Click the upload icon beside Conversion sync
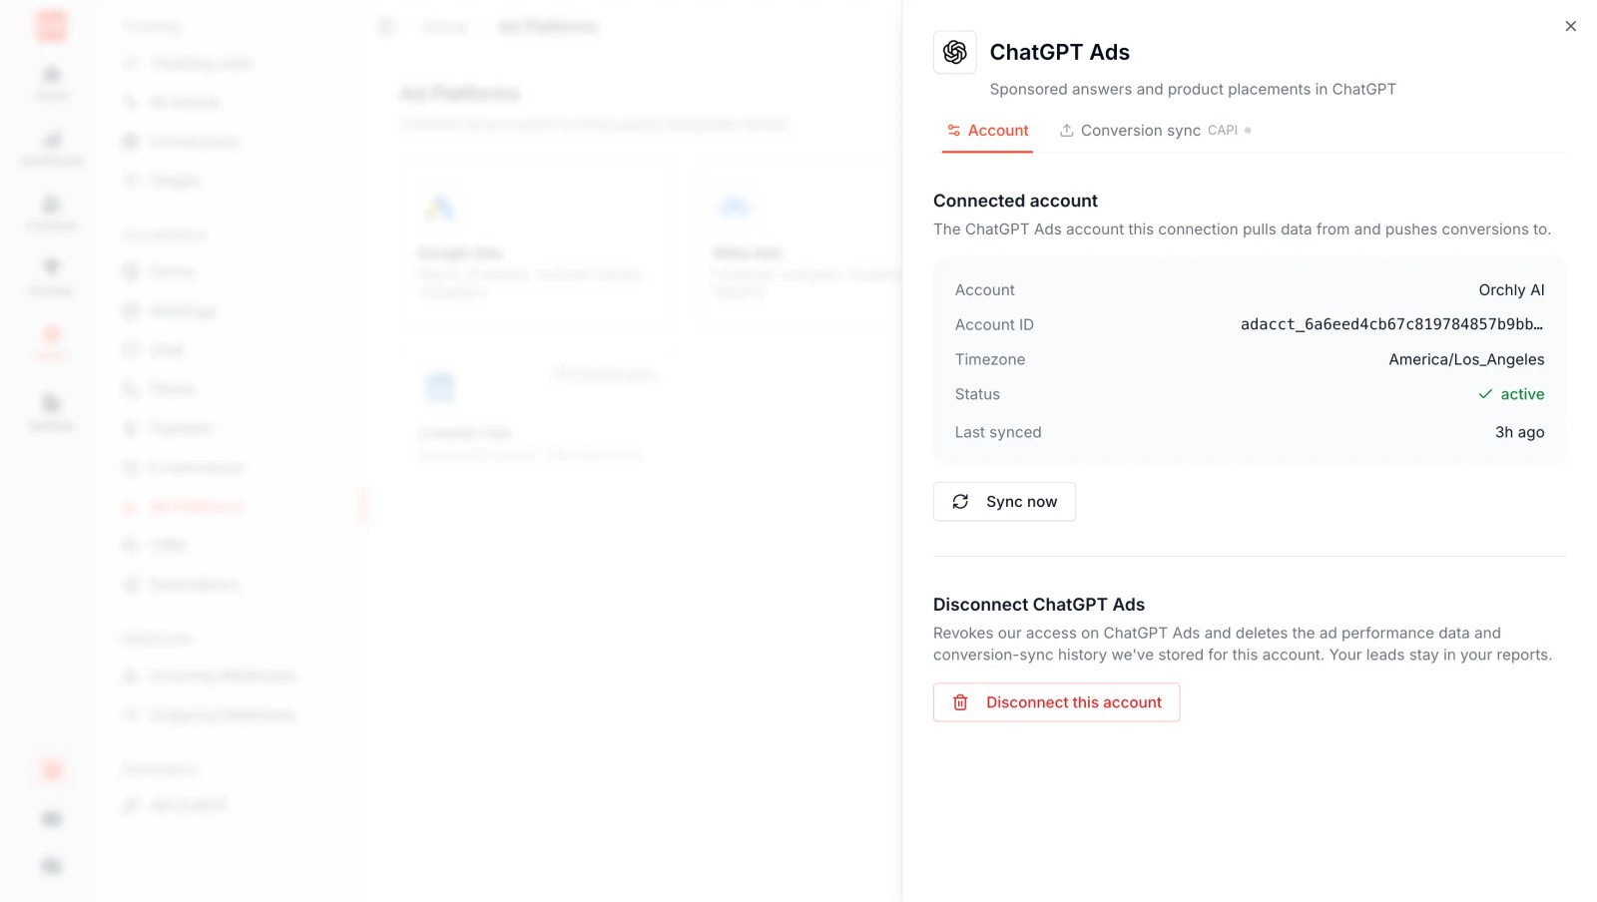The width and height of the screenshot is (1597, 902). (1066, 131)
